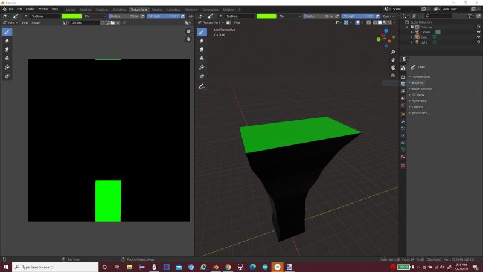Select the Soften tool in image editor
483x272 pixels.
(x=7, y=40)
